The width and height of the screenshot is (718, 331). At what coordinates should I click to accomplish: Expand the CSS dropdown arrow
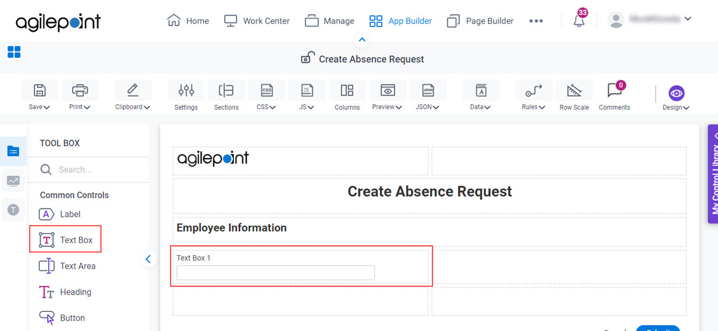273,107
